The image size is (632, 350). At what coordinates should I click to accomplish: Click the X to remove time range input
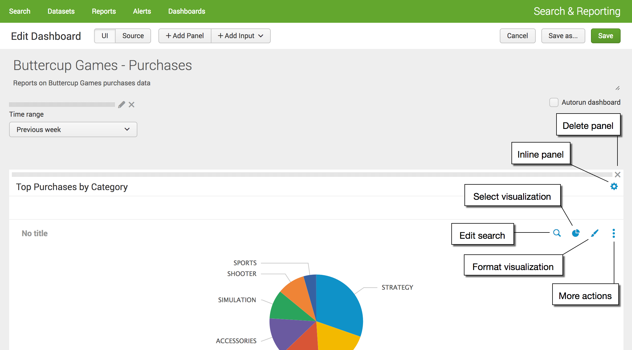pyautogui.click(x=132, y=104)
